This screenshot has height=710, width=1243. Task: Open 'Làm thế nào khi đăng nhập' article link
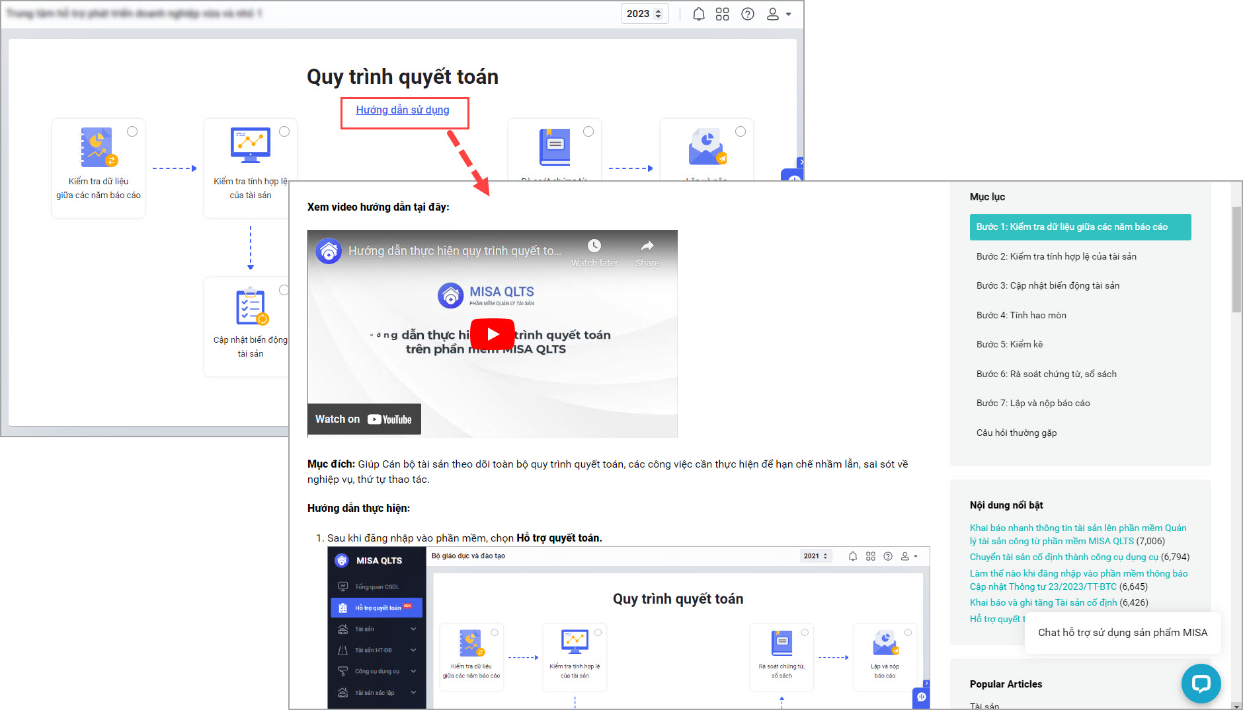click(x=1078, y=580)
